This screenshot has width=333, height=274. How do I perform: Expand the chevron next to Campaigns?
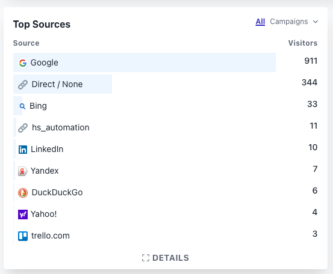click(x=316, y=22)
